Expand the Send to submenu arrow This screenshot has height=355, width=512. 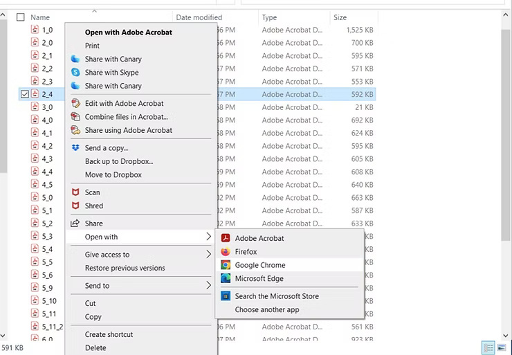(209, 285)
